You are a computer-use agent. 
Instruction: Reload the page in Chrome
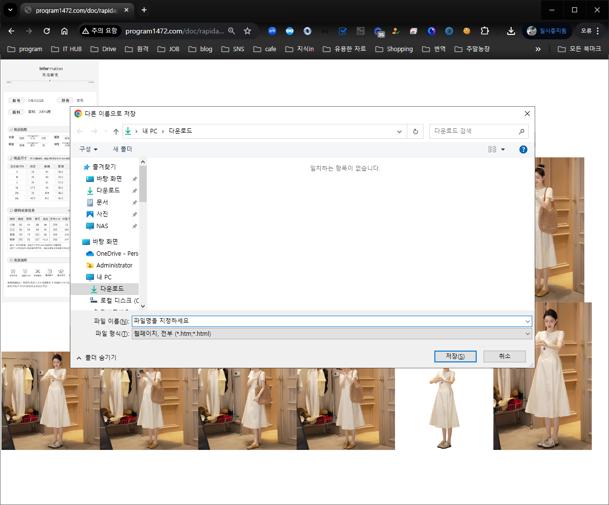(47, 31)
